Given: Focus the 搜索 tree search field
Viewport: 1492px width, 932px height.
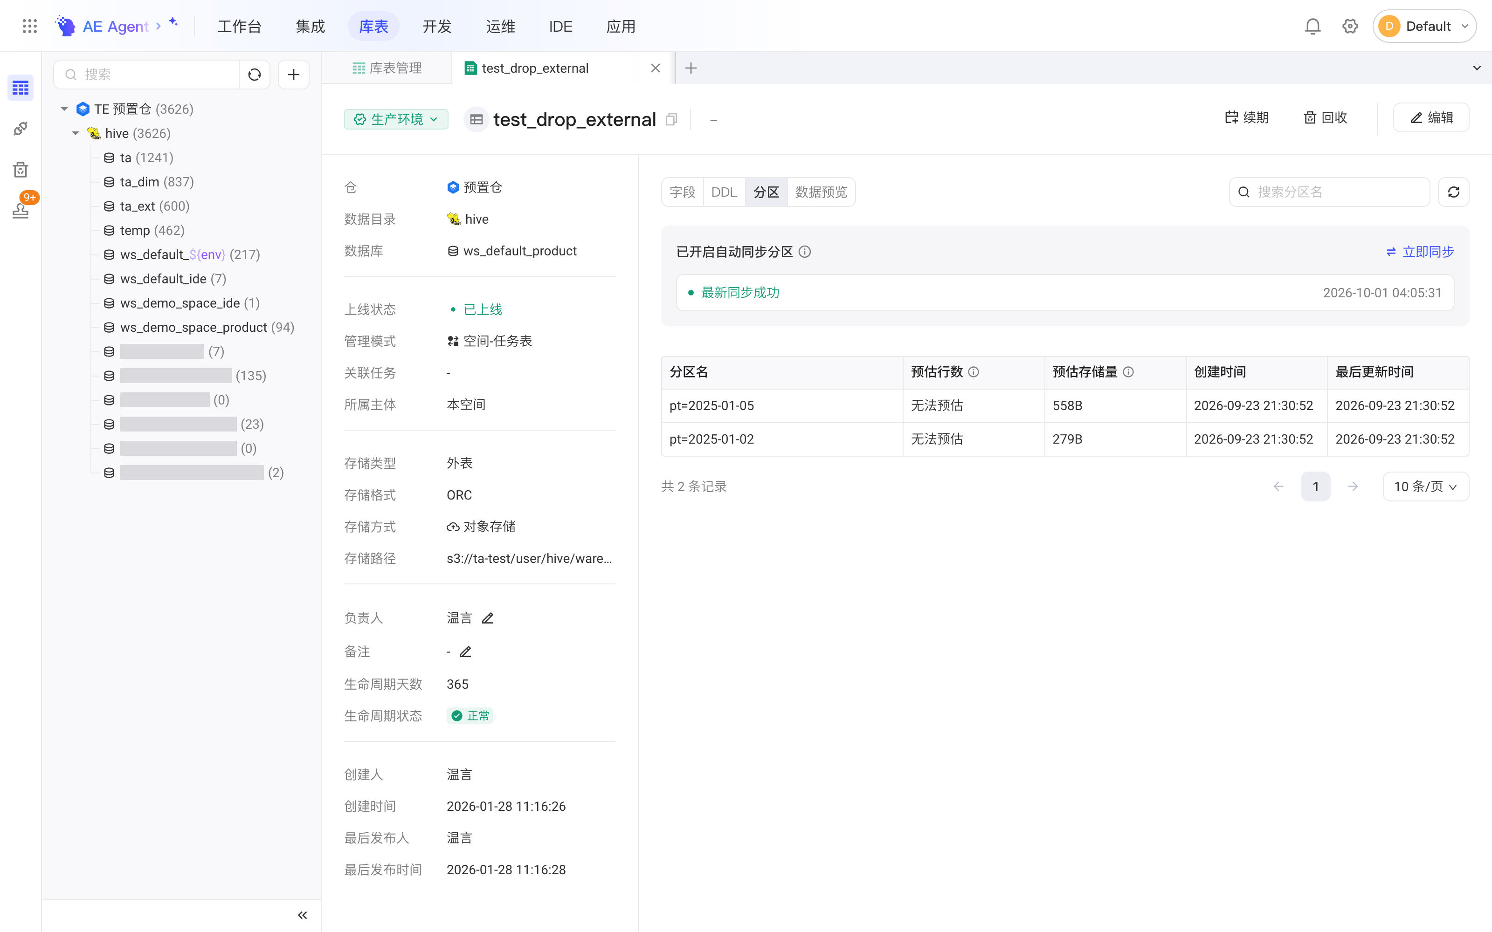Looking at the screenshot, I should (x=147, y=75).
